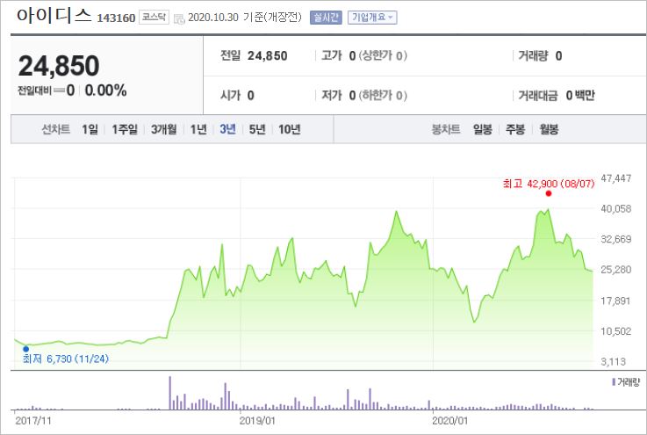Click the 2020/01 axis date label

(x=450, y=421)
